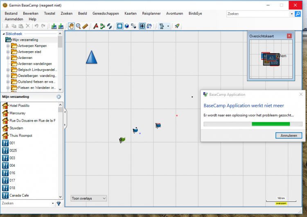
Task: Select Hotel Postillo waypoint in list
Action: coord(19,106)
